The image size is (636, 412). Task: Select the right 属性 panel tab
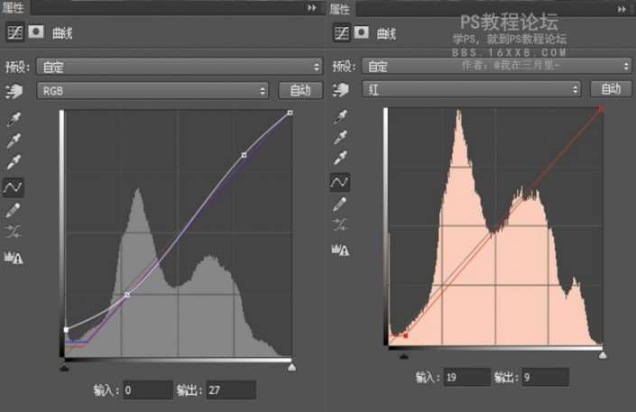click(340, 7)
